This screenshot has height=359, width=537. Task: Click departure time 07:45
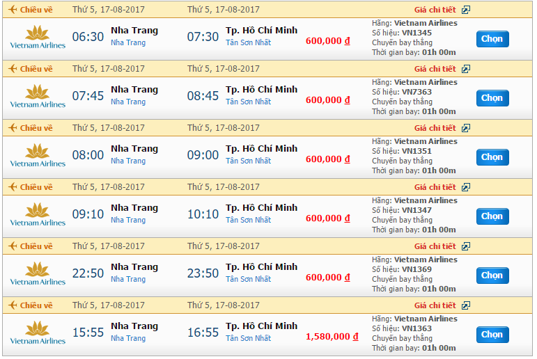click(88, 96)
